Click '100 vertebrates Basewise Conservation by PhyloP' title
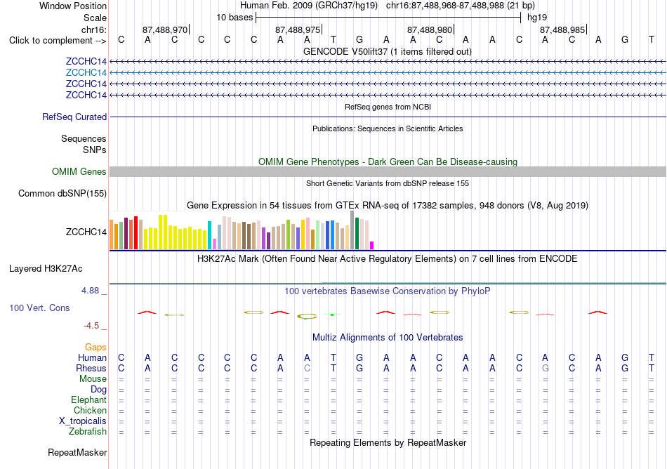The image size is (667, 469). coord(388,291)
